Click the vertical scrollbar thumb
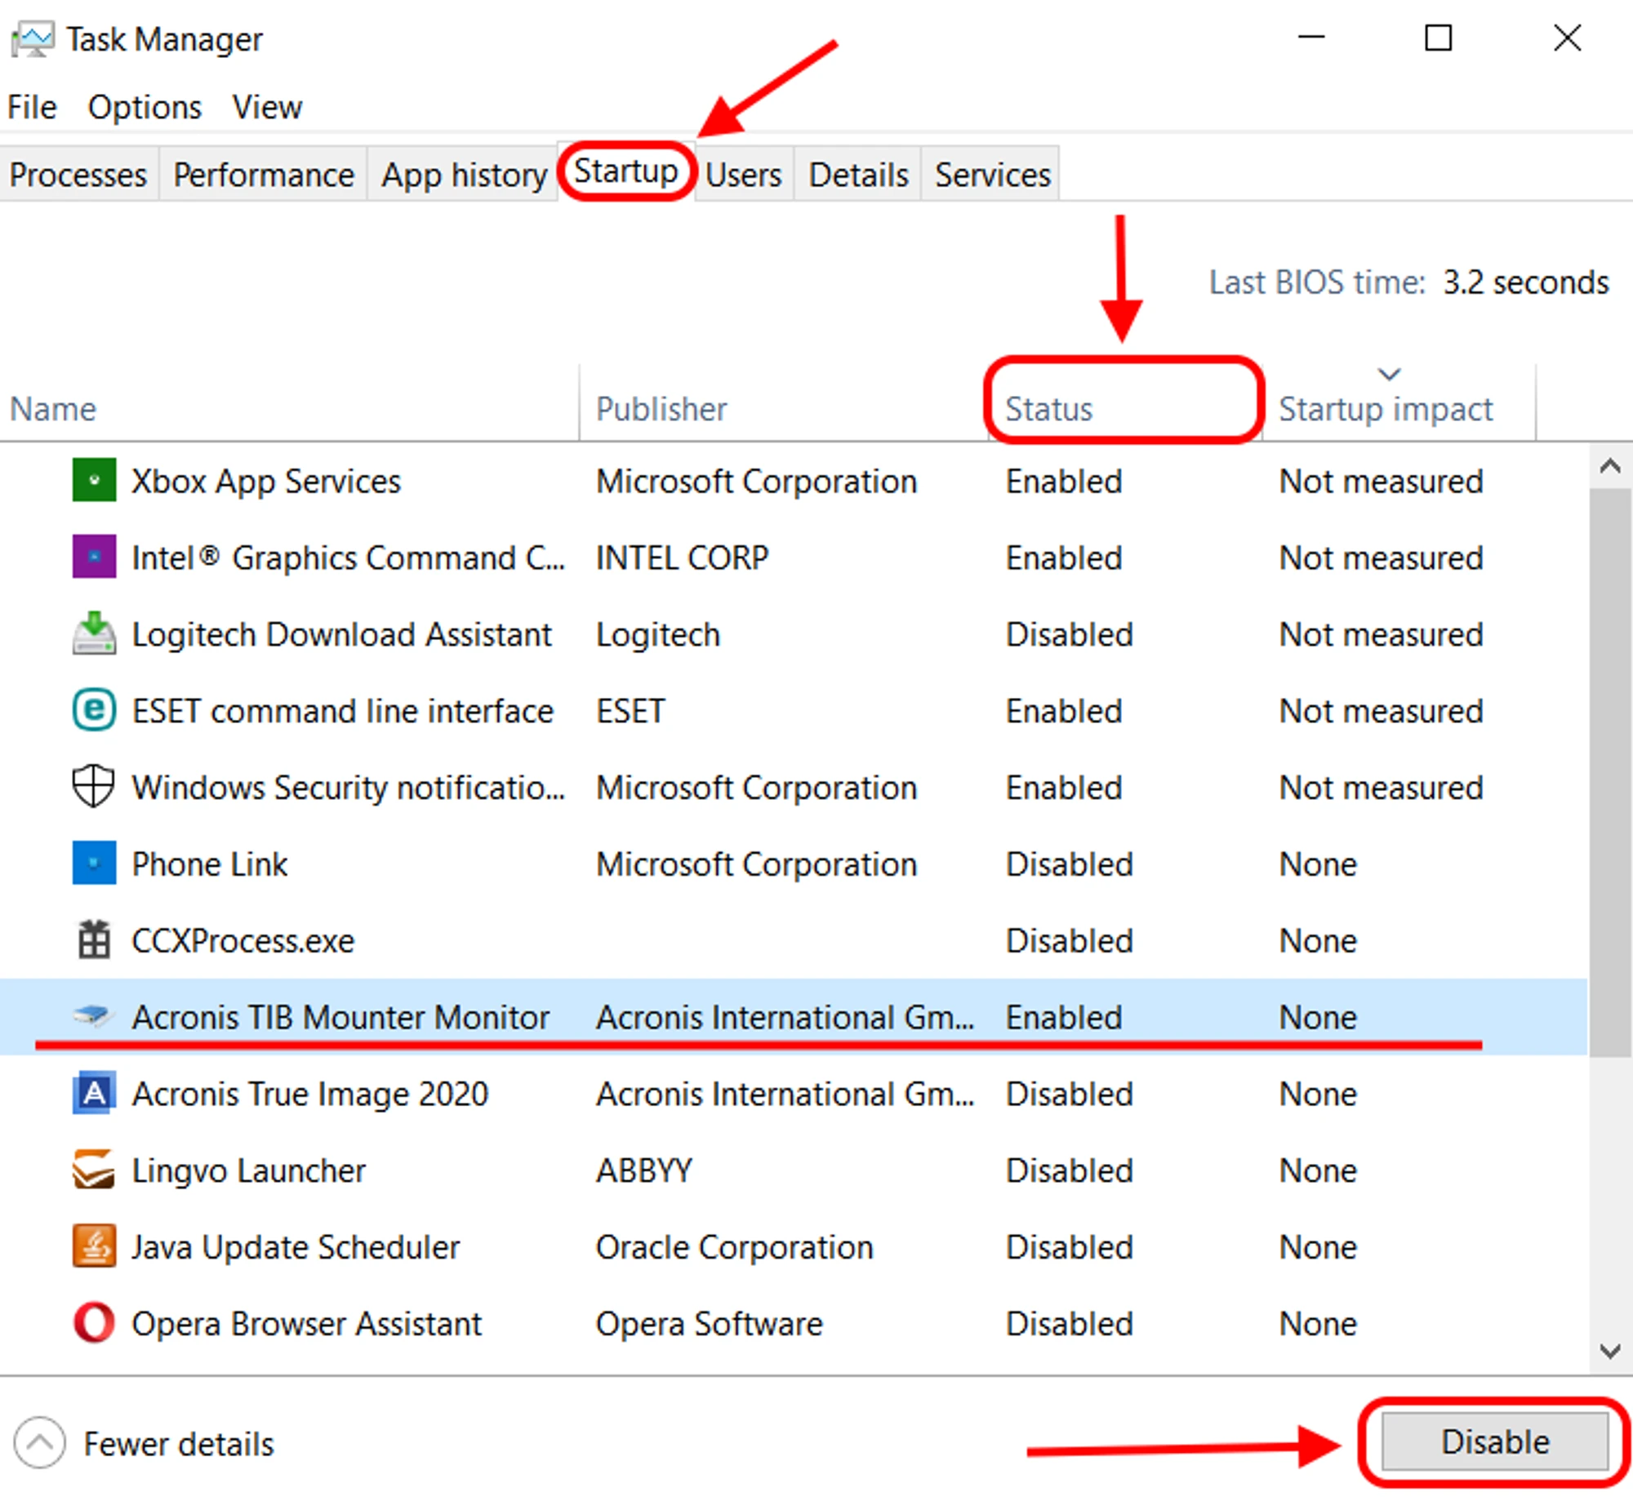The height and width of the screenshot is (1497, 1633). (1609, 767)
